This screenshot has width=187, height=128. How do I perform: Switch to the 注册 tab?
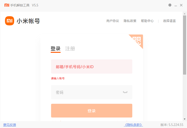click(70, 49)
